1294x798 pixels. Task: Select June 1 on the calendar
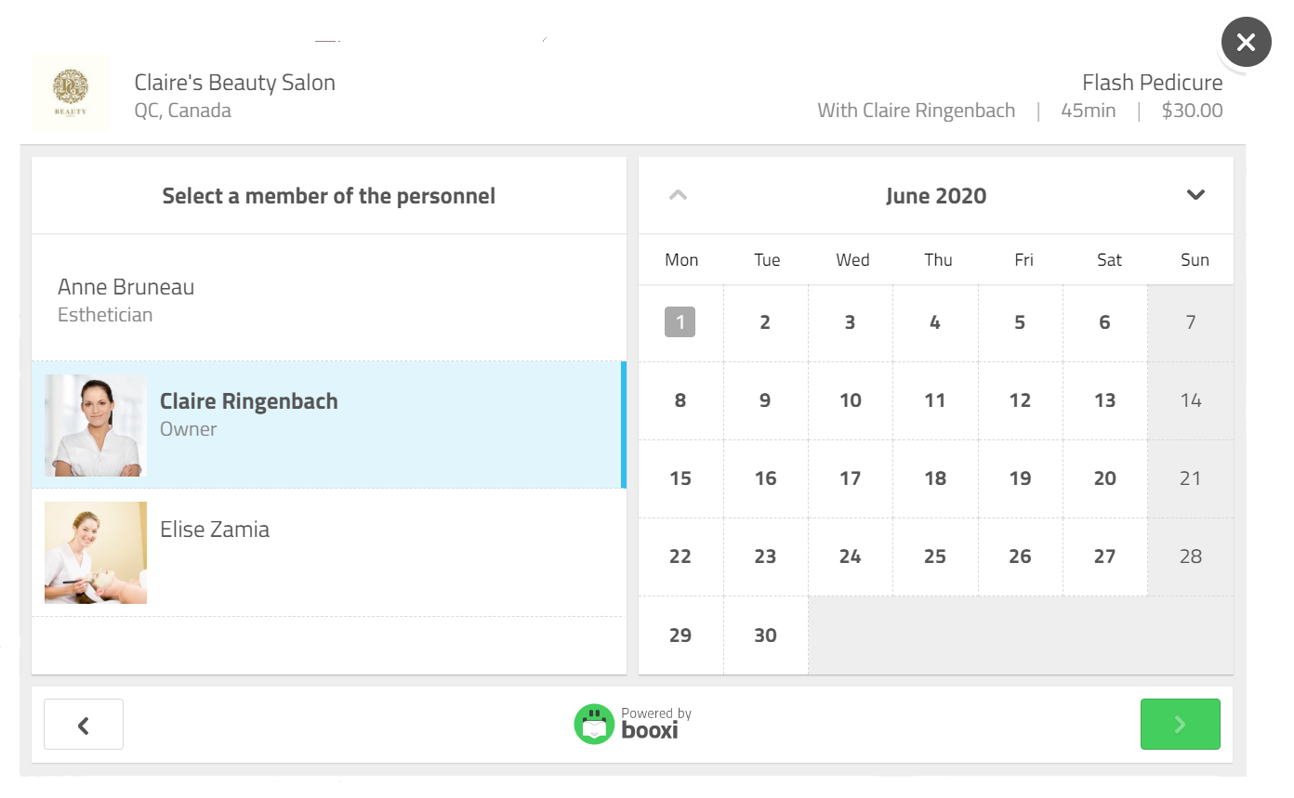coord(680,322)
